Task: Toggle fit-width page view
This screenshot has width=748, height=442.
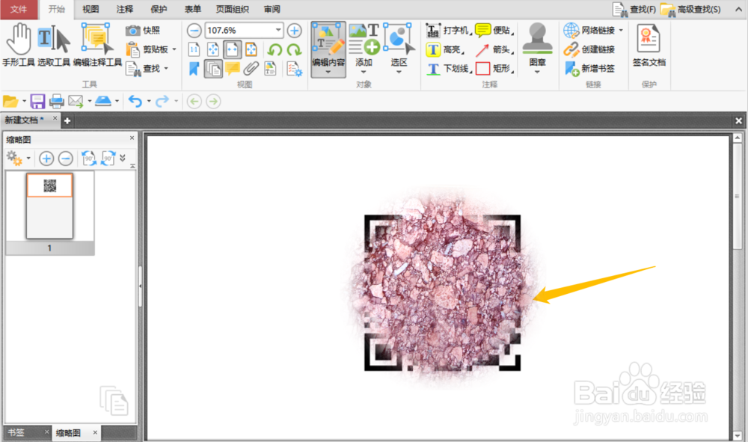Action: 232,49
